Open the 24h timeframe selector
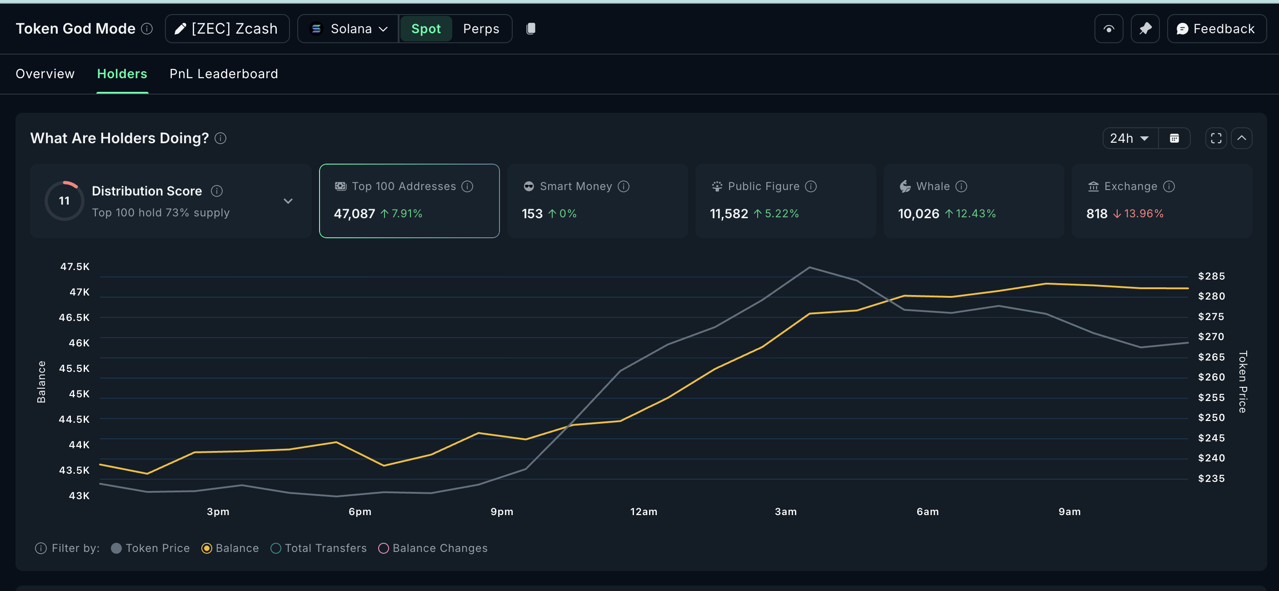Screen dimensions: 1279x591 coord(1129,138)
